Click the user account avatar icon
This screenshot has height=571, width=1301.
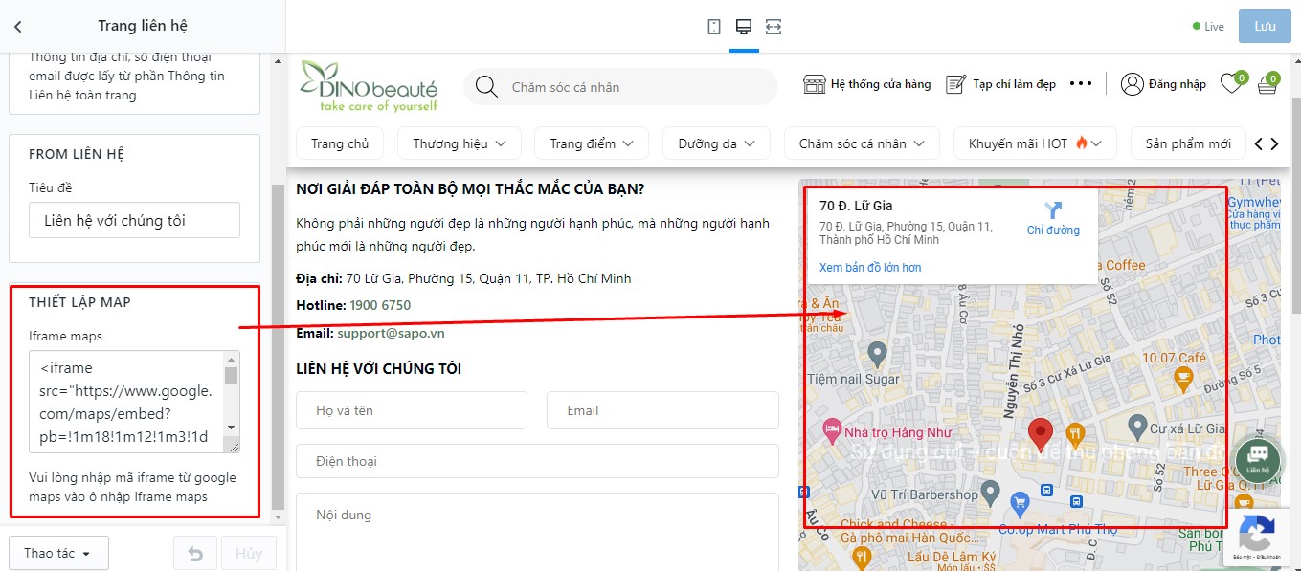1133,84
